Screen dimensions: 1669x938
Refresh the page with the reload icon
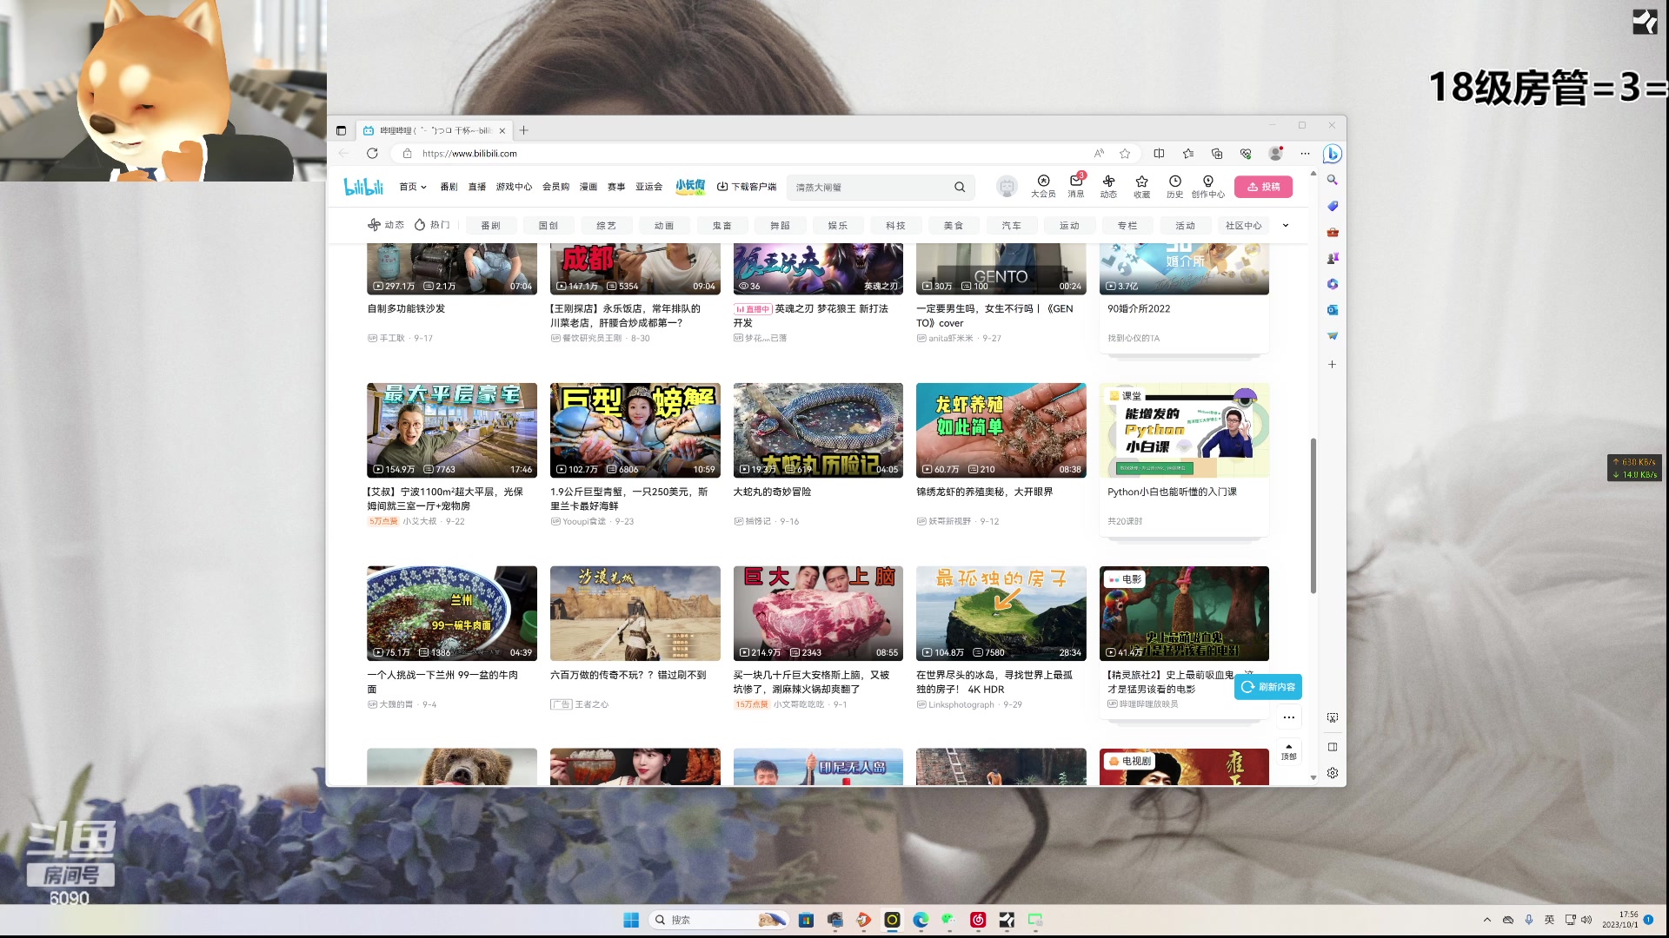pyautogui.click(x=372, y=154)
